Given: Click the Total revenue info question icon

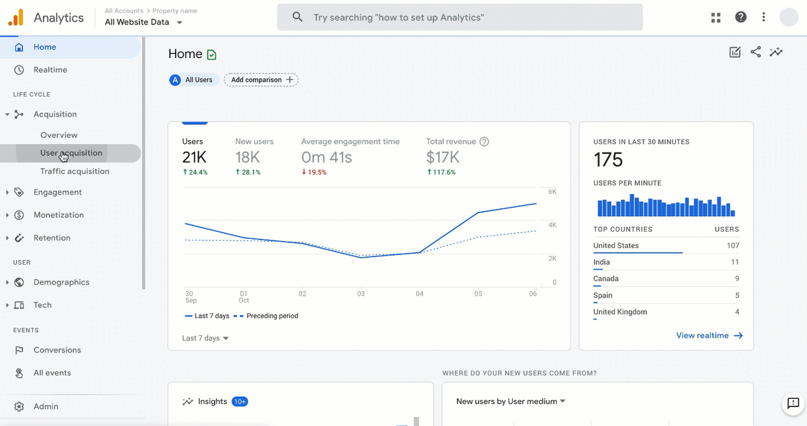Looking at the screenshot, I should 484,142.
